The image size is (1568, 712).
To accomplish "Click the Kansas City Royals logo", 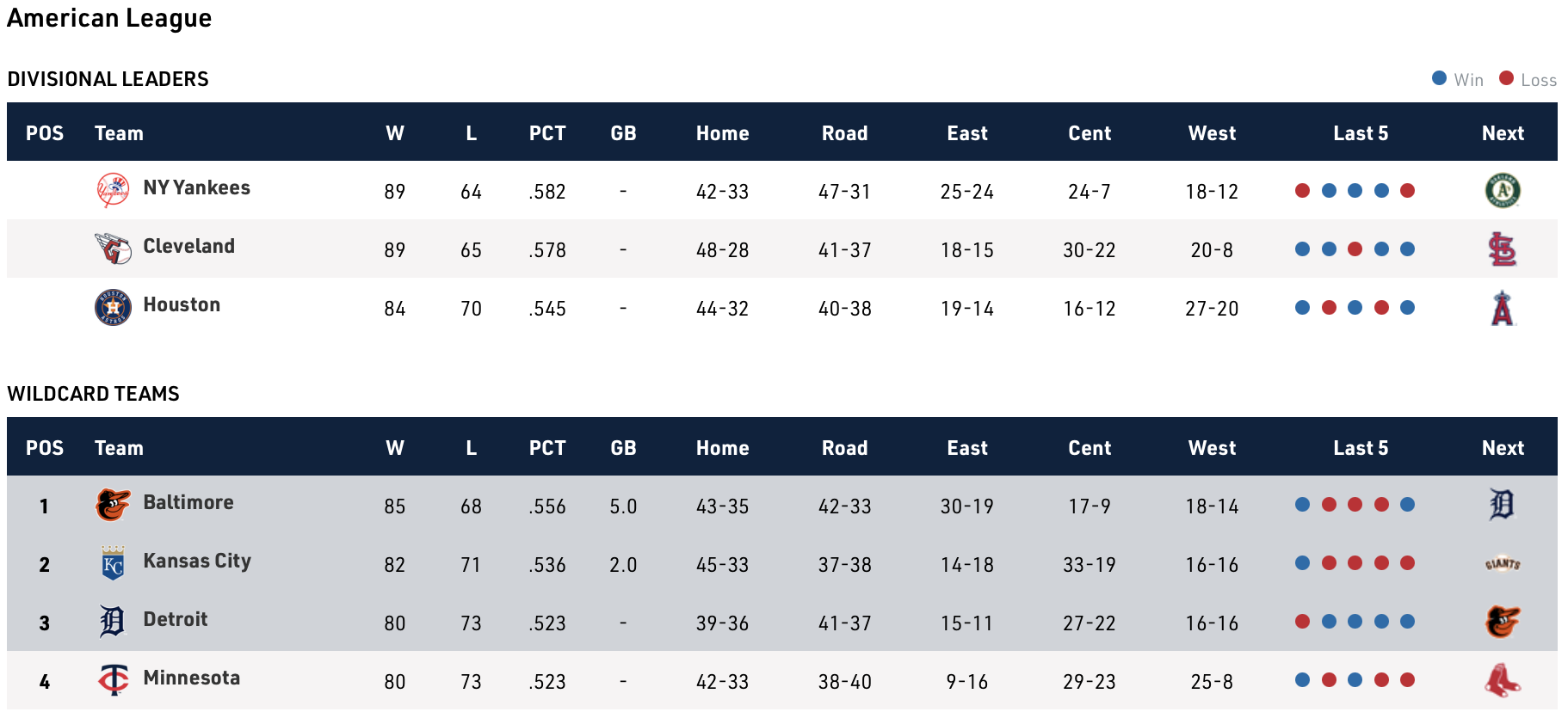I will pyautogui.click(x=113, y=563).
